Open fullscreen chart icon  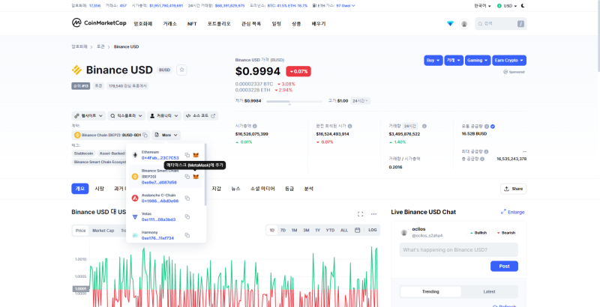[x=360, y=214]
